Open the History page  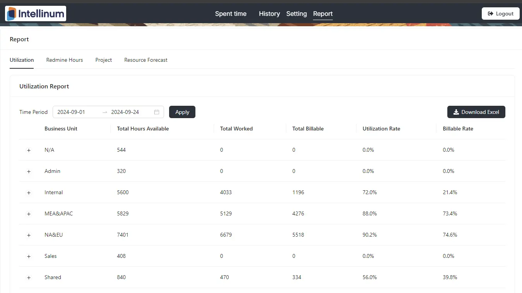pyautogui.click(x=269, y=14)
